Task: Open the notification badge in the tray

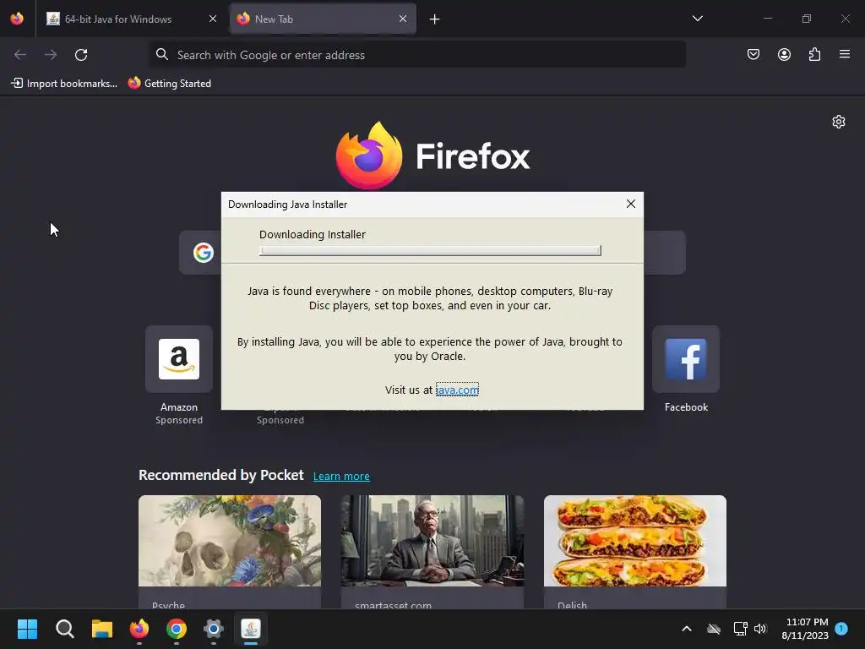Action: (x=841, y=628)
